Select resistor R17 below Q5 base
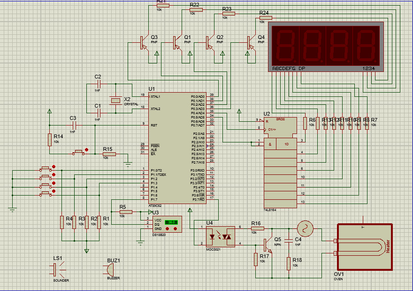413x291 pixels. pos(256,260)
